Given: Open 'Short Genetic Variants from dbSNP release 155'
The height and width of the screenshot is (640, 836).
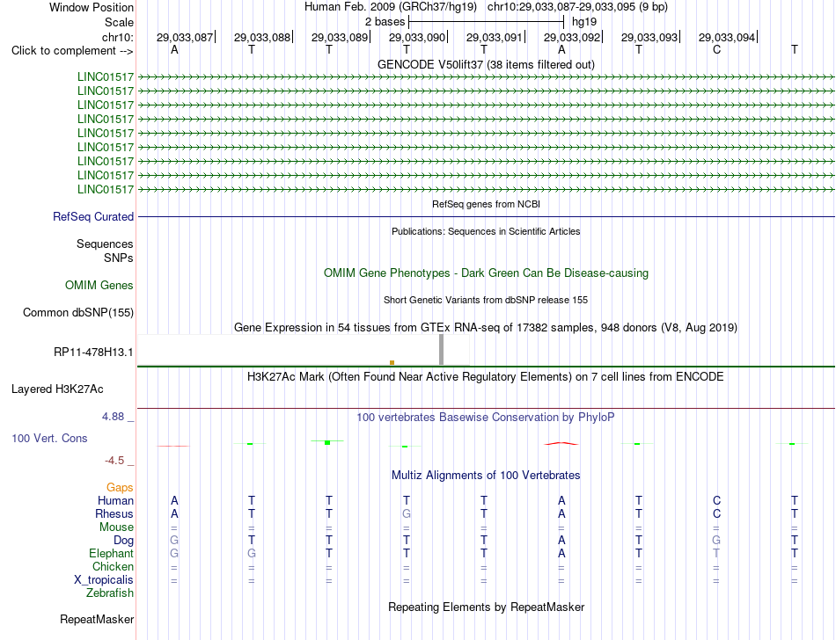Looking at the screenshot, I should [x=486, y=300].
